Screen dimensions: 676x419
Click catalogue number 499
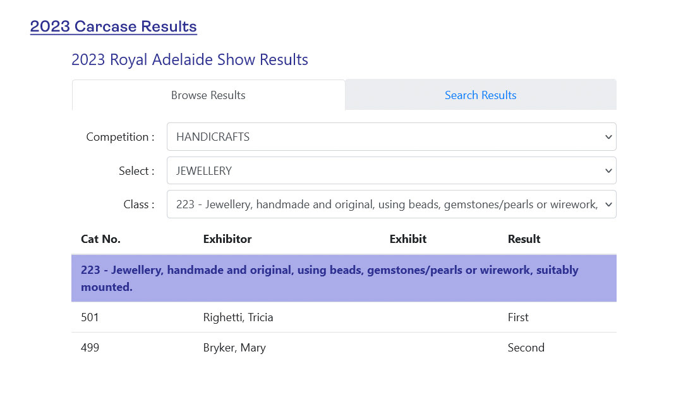tap(90, 348)
